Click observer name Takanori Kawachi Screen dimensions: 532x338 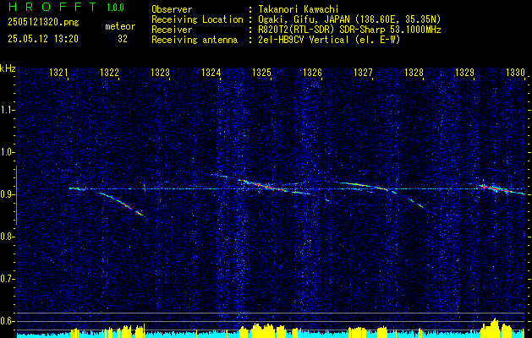(x=299, y=9)
